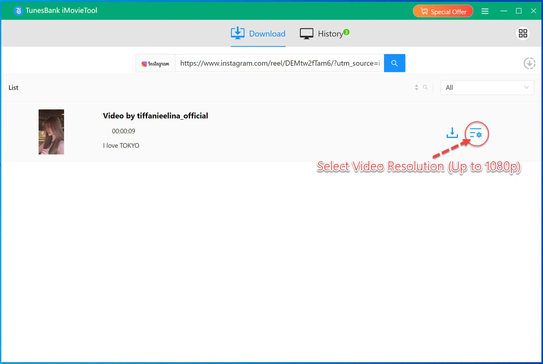Switch to the Download tab

[258, 34]
